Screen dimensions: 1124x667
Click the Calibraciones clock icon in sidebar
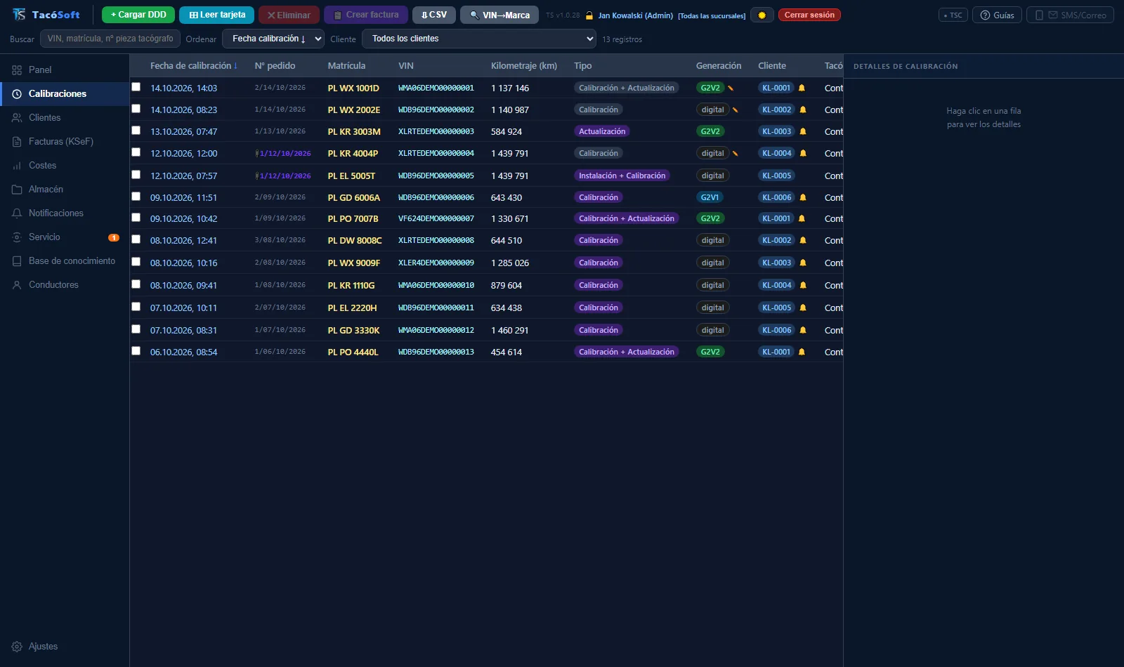(x=17, y=94)
